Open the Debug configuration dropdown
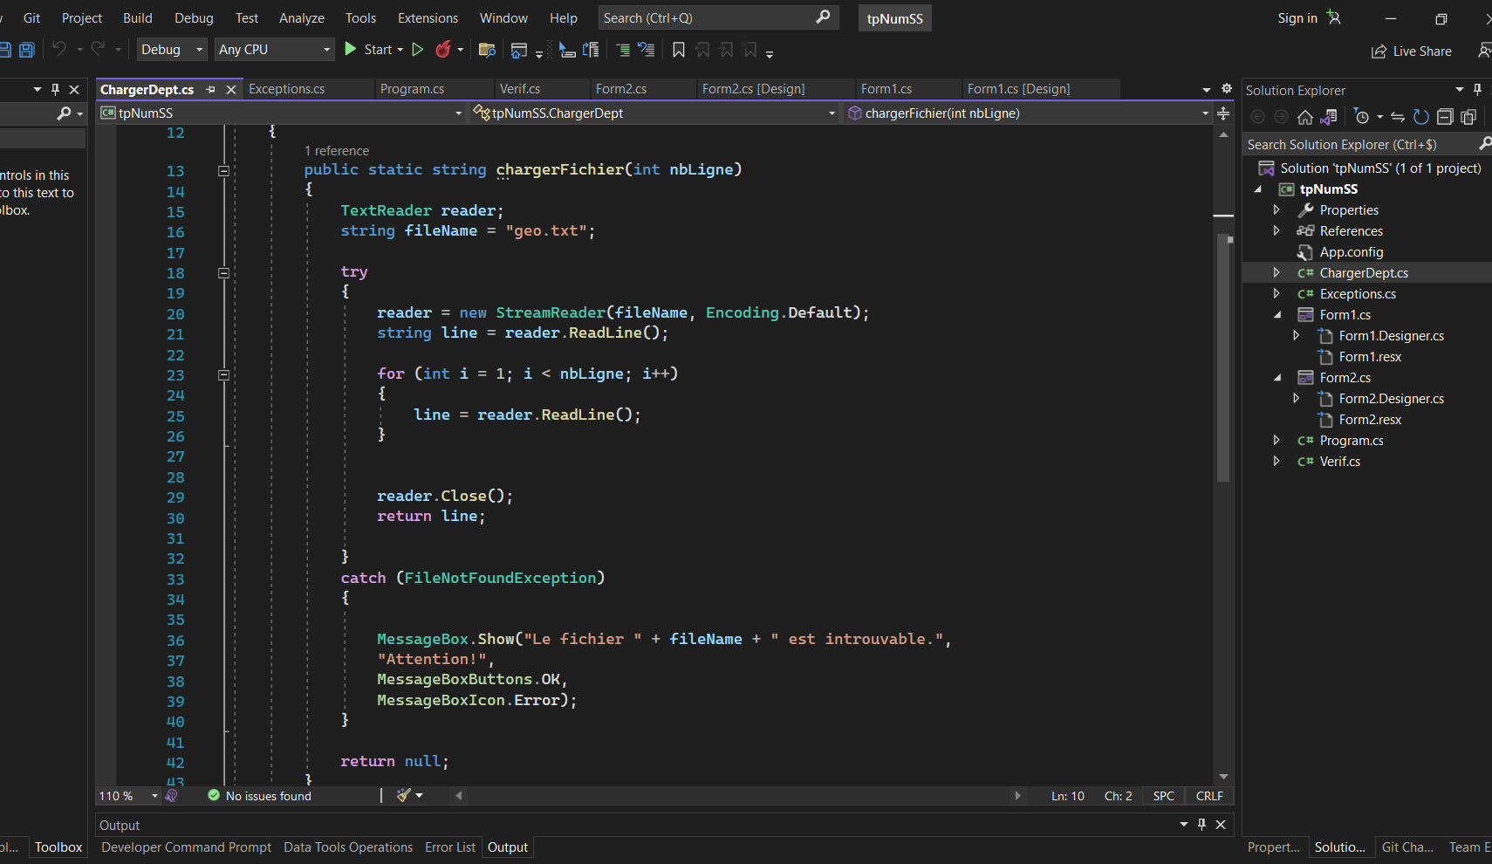This screenshot has width=1492, height=864. pyautogui.click(x=173, y=50)
